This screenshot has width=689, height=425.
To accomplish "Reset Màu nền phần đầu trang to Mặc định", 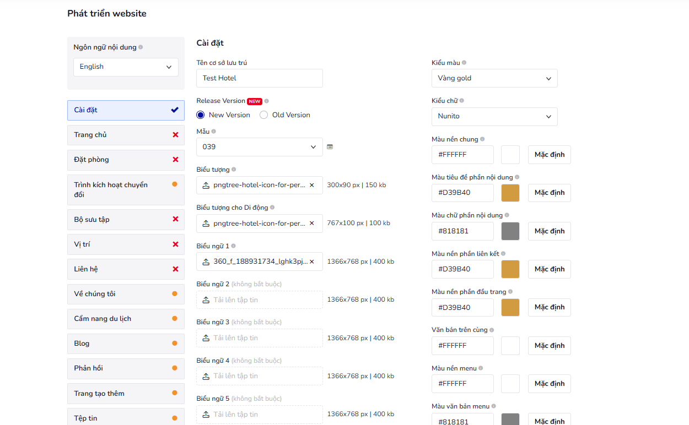I will pos(550,307).
